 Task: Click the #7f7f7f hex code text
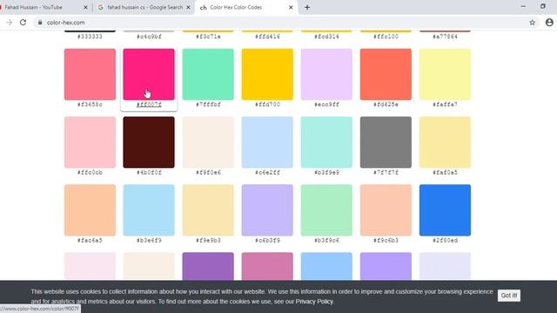pos(386,172)
